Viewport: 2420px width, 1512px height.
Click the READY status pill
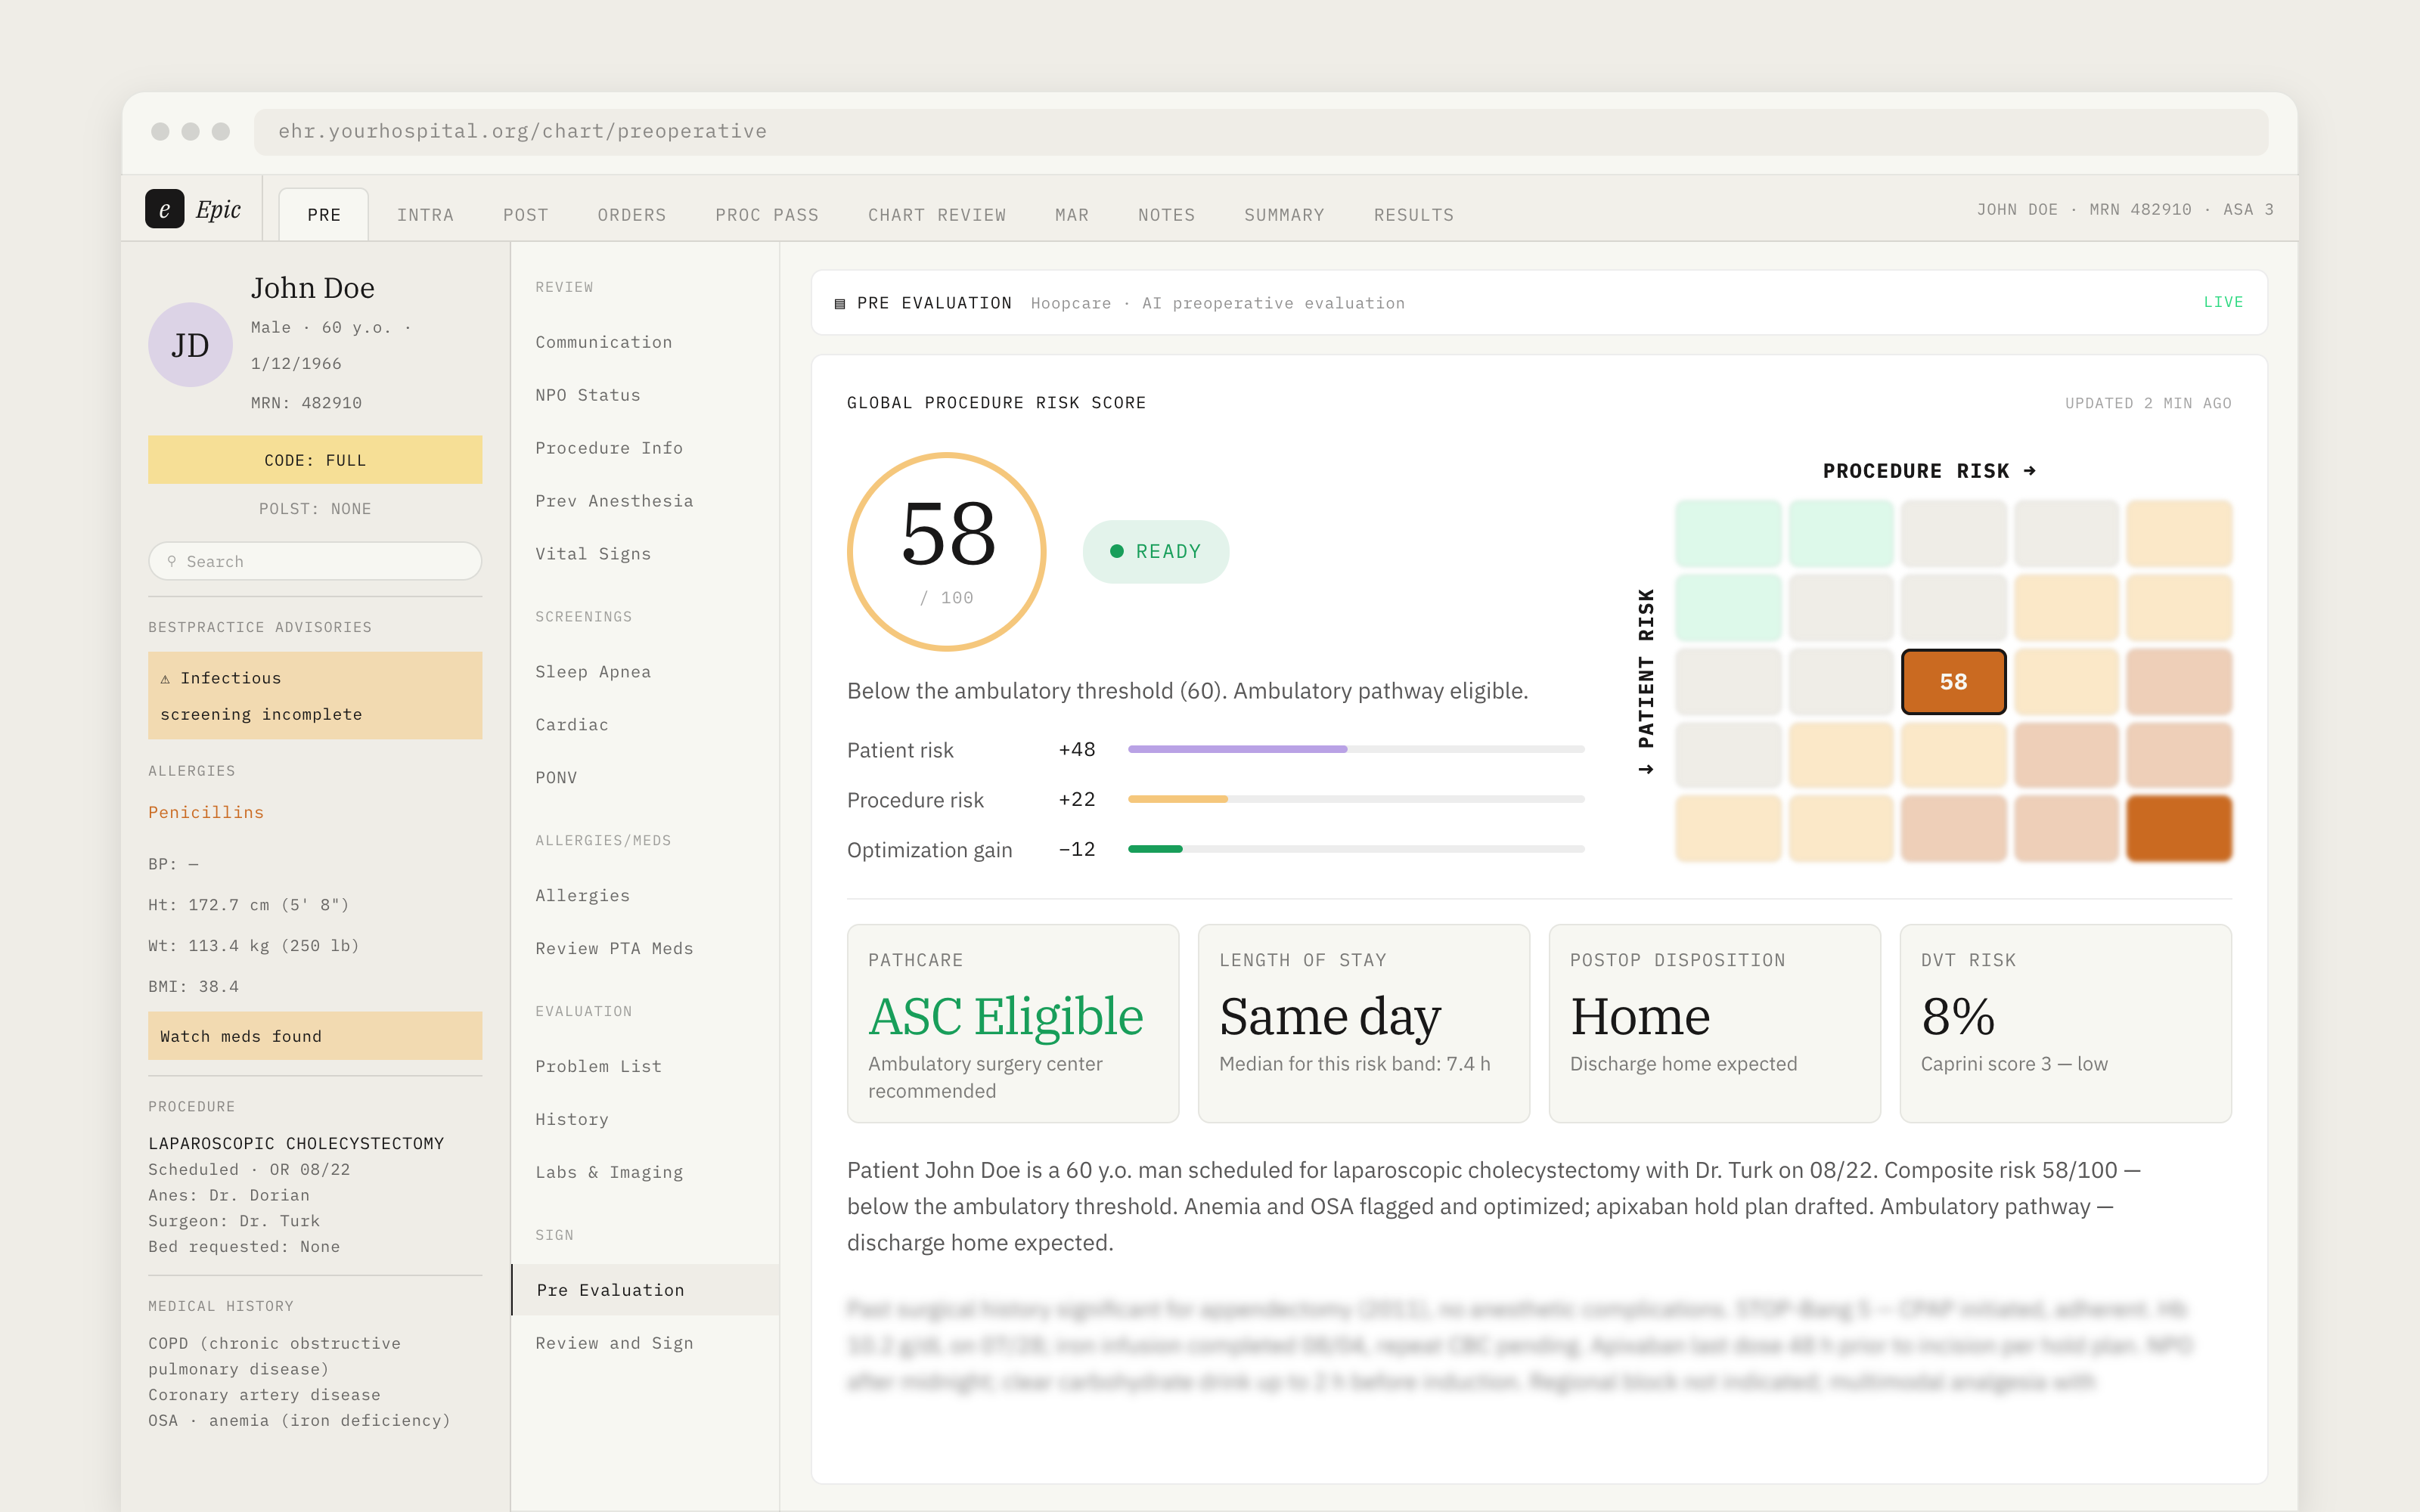click(1156, 552)
